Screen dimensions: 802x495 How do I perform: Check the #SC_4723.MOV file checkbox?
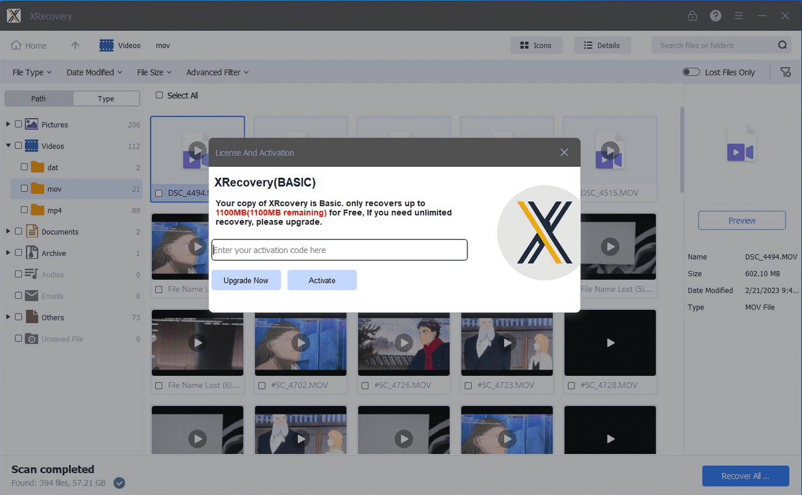pyautogui.click(x=468, y=386)
